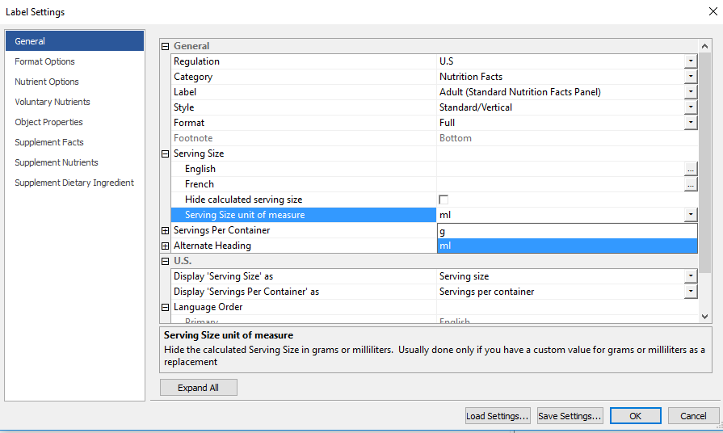This screenshot has height=433, width=723.
Task: Go to Supplement Facts settings
Action: tap(49, 142)
